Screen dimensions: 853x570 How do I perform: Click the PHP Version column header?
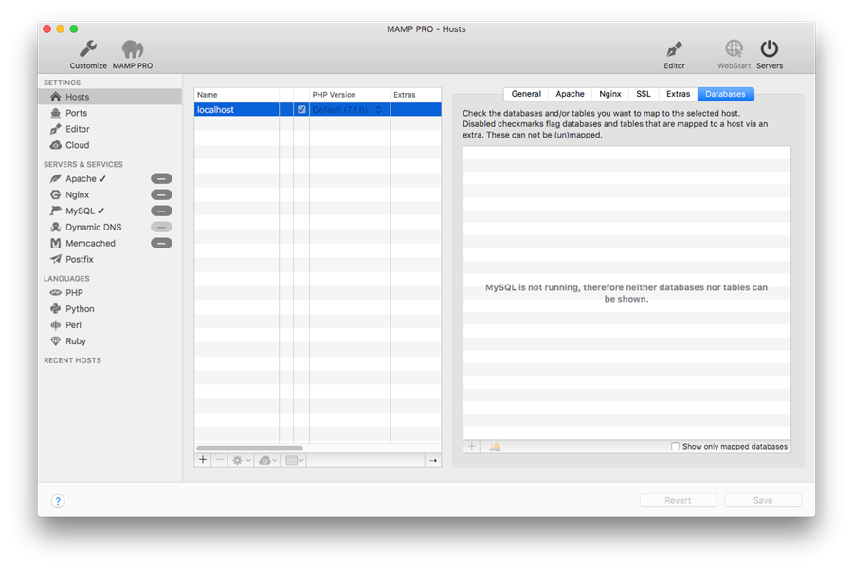pos(350,95)
